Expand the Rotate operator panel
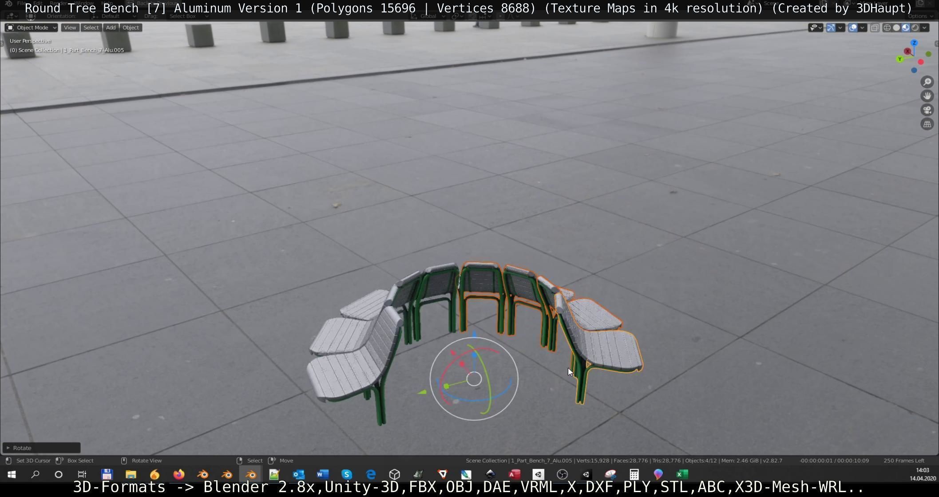Screen dimensions: 939x497 (41, 448)
